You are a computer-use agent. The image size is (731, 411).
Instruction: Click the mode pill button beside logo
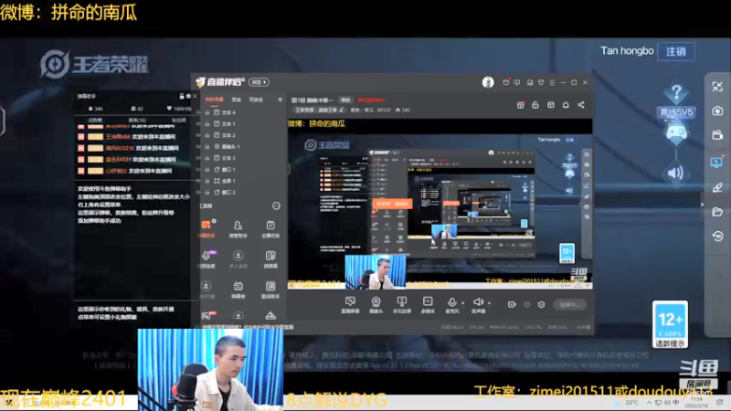pyautogui.click(x=259, y=82)
